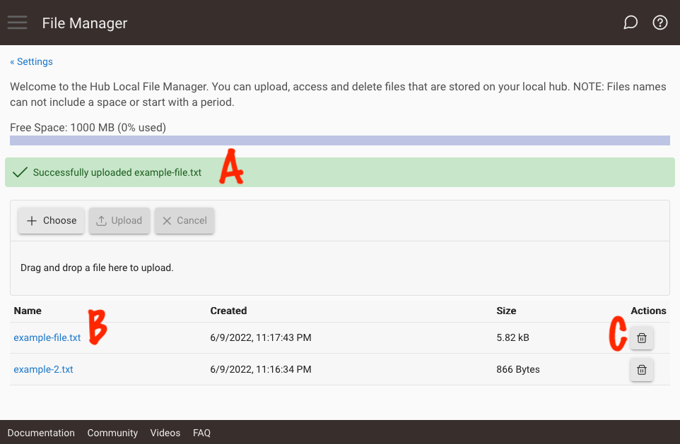
Task: Open the hamburger navigation menu
Action: point(18,23)
